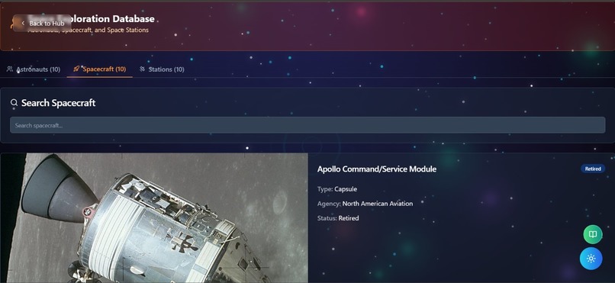Click the astronauts people icon in tabs
Screen dimensions: 615x283
click(10, 69)
